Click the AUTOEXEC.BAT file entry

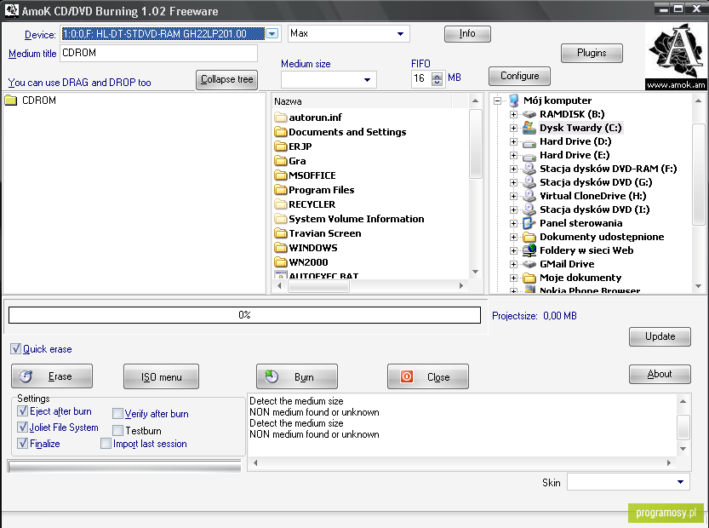point(323,276)
